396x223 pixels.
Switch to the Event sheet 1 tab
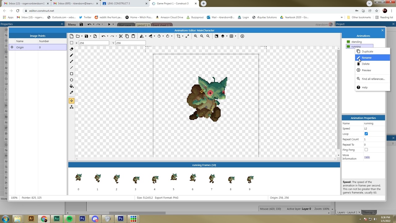pos(161,25)
